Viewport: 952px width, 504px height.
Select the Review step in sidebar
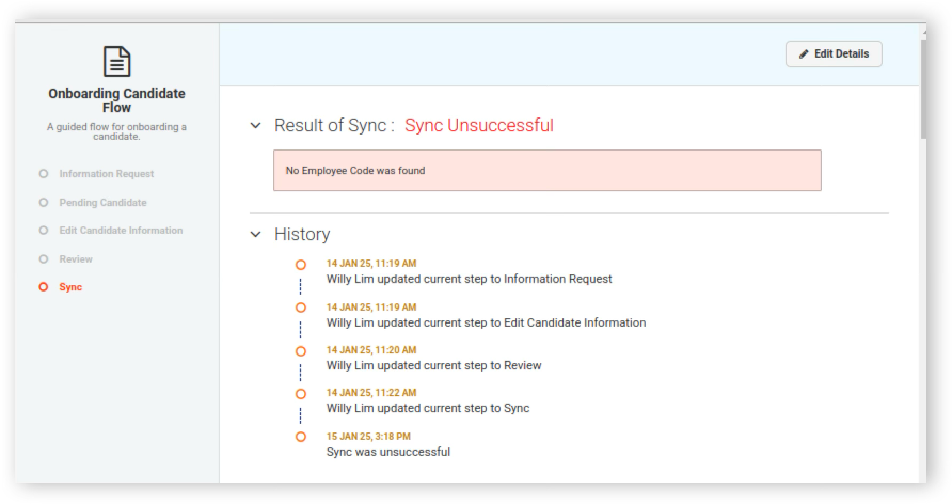pos(76,259)
